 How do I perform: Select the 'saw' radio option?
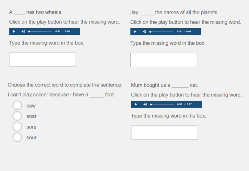tap(17, 106)
